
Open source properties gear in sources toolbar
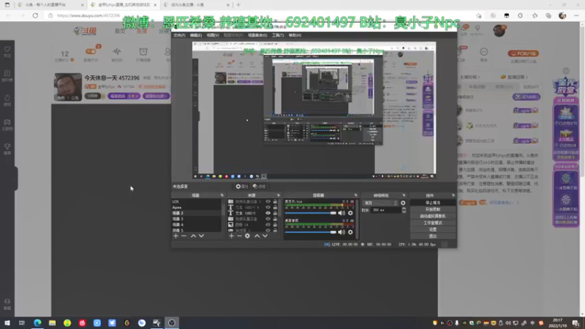(247, 235)
